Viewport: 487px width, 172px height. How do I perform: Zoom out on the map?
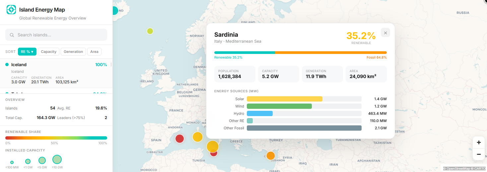tap(479, 154)
